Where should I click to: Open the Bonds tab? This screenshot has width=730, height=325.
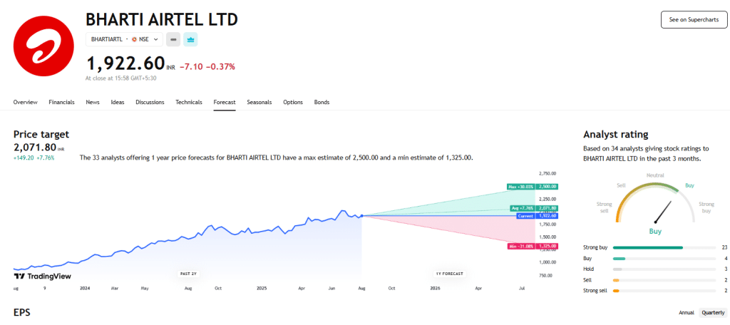[322, 103]
